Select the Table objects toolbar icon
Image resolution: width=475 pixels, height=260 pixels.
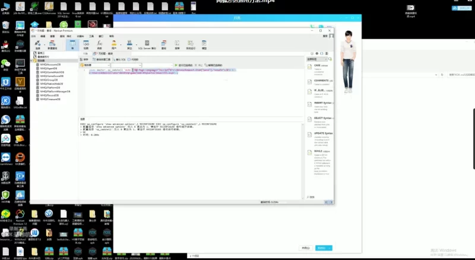tap(72, 44)
